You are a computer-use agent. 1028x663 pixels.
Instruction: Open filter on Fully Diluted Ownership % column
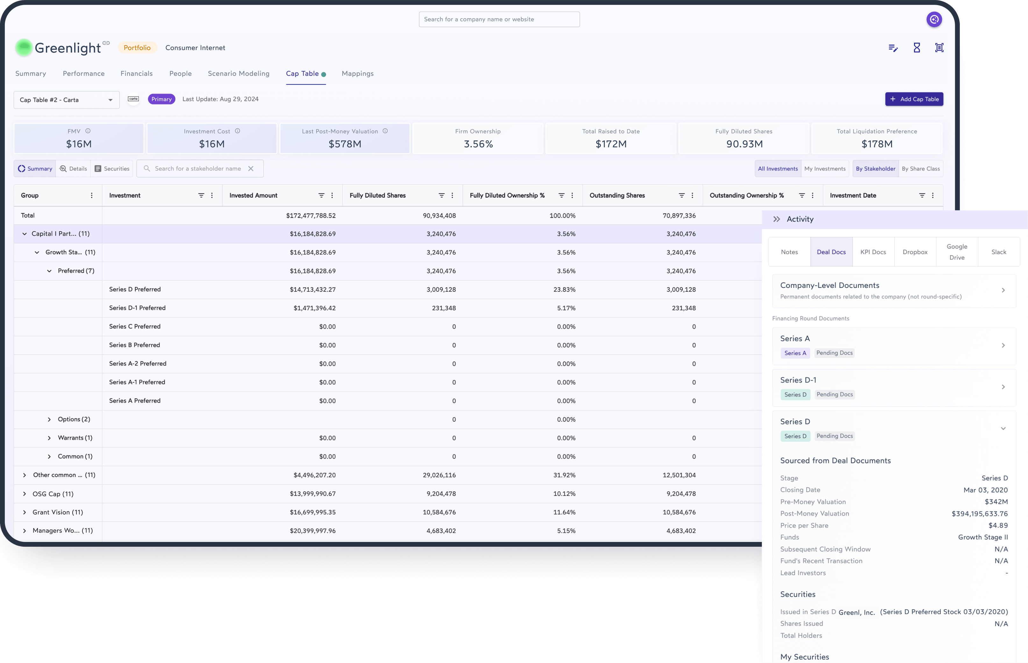click(561, 196)
